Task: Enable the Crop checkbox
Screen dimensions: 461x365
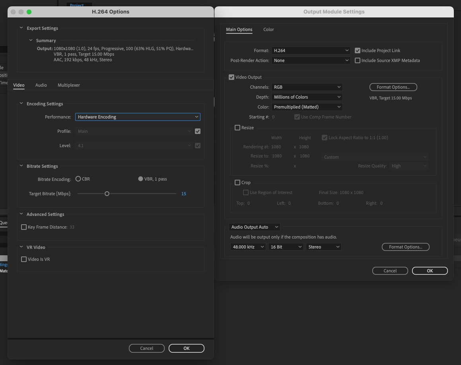Action: pos(237,182)
